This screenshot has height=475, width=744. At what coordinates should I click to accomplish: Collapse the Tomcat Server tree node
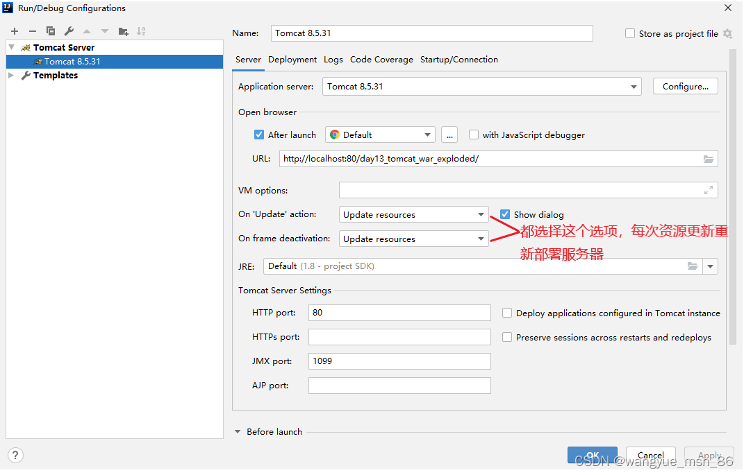[12, 47]
